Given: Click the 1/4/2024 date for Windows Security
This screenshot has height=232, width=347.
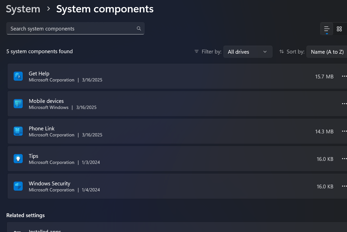Looking at the screenshot, I should [91, 190].
